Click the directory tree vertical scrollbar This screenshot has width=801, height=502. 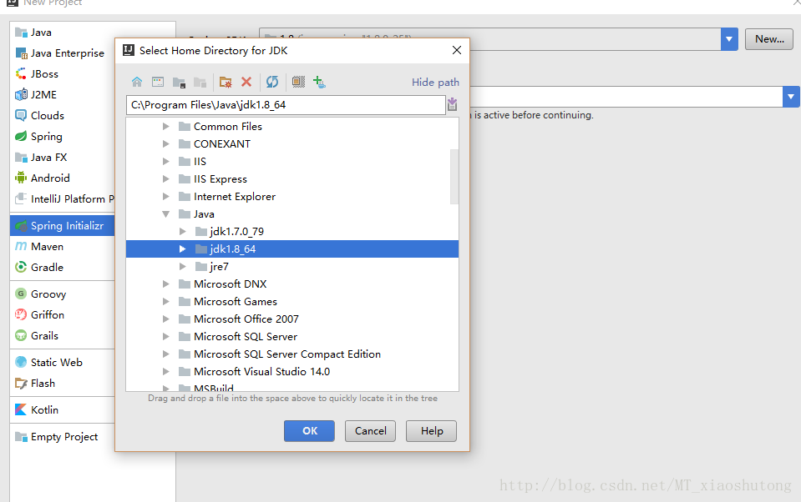pos(454,177)
